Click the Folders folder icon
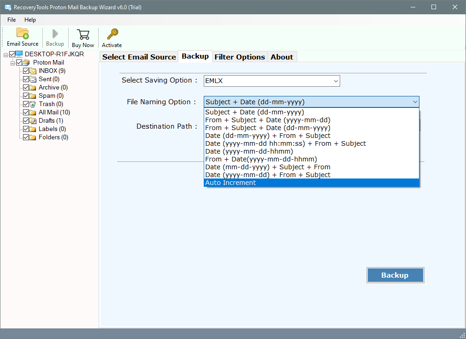Screen dimensions: 466x339 click(33, 137)
